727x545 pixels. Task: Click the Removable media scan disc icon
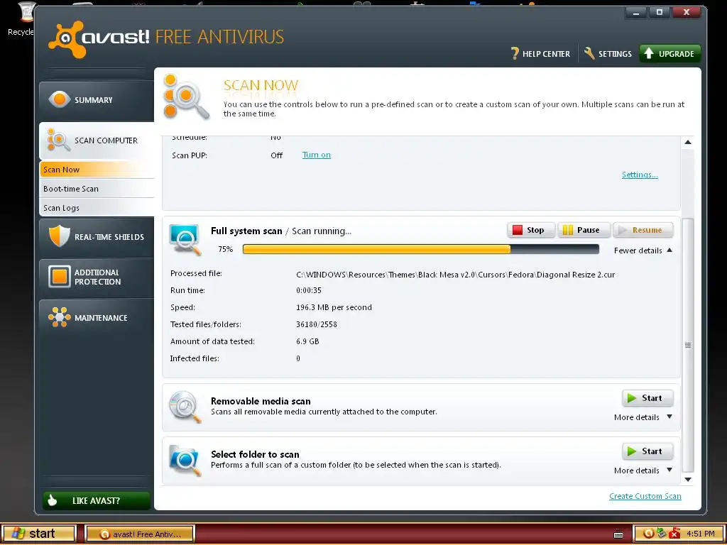tap(185, 407)
